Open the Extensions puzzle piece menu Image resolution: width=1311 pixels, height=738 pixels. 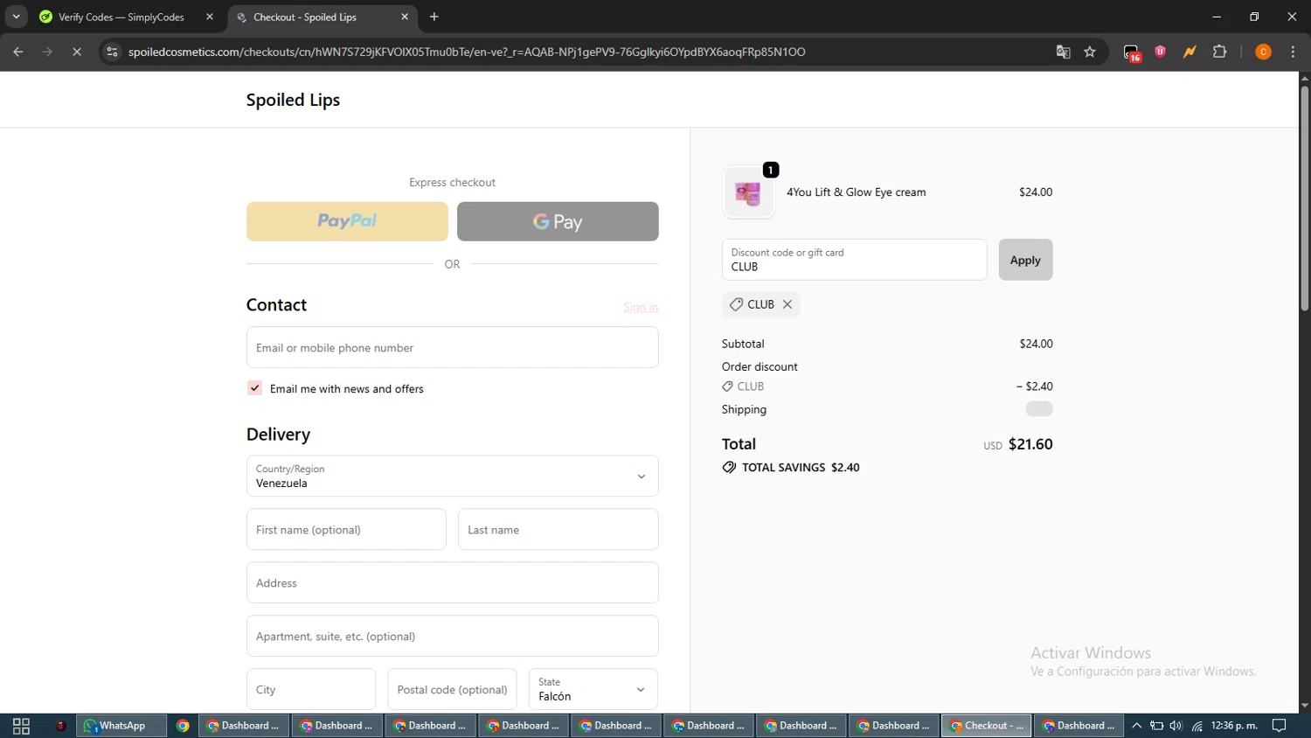[1220, 52]
